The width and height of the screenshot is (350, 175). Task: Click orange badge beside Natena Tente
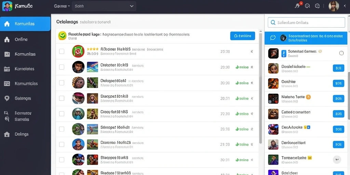(x=308, y=97)
